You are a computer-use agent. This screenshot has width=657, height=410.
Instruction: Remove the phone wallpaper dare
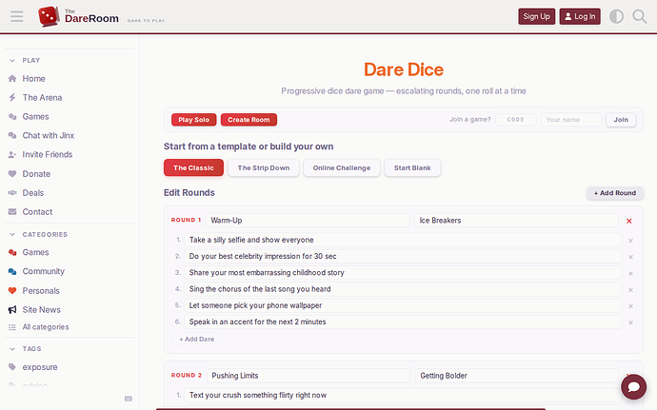point(630,306)
